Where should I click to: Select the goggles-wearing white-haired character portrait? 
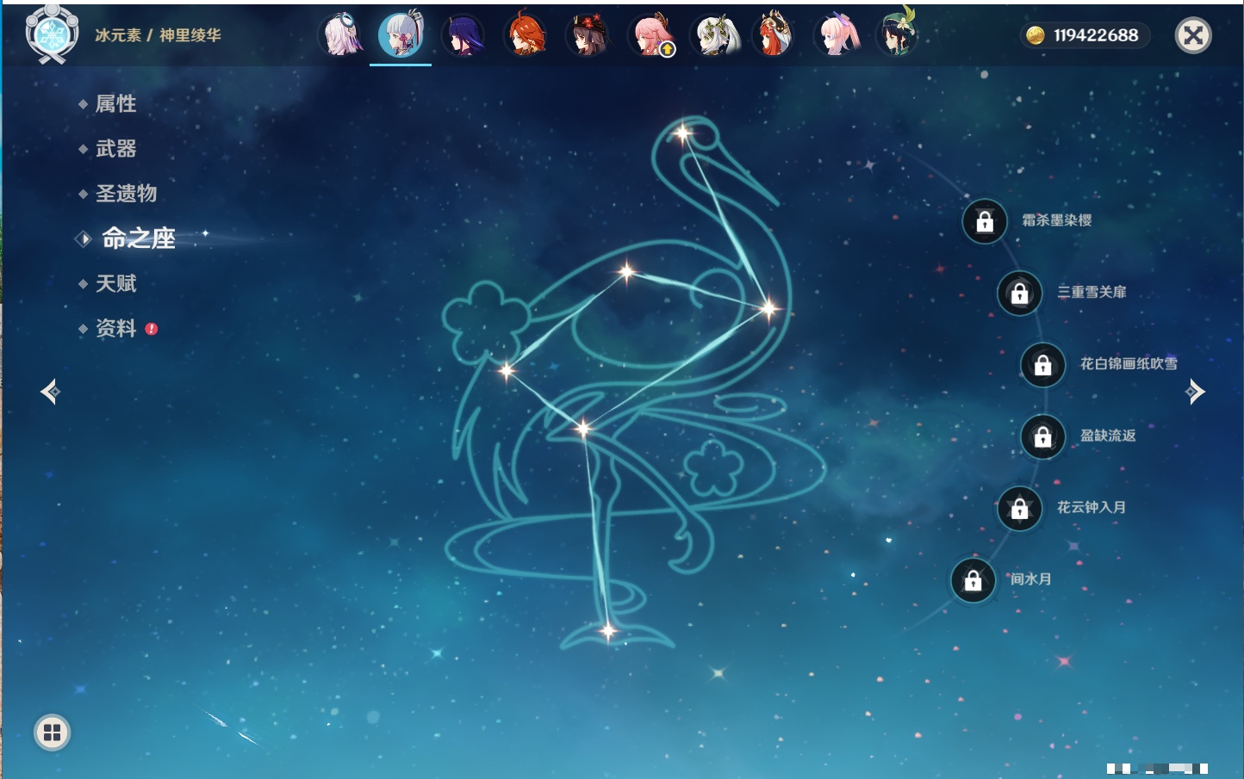(341, 35)
